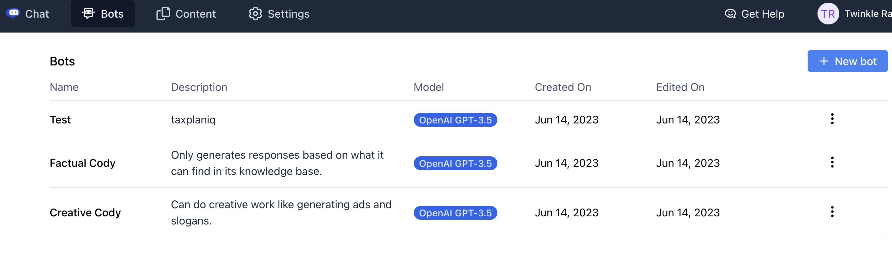Screen dimensions: 892x255
Task: Open the Chat tab
Action: (x=28, y=14)
